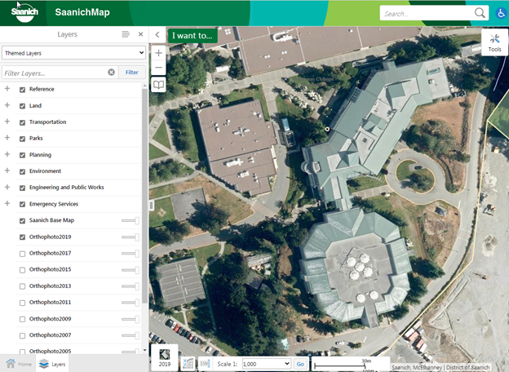509x372 pixels.
Task: Adjust Orthophoto2017 opacity slider
Action: (131, 254)
